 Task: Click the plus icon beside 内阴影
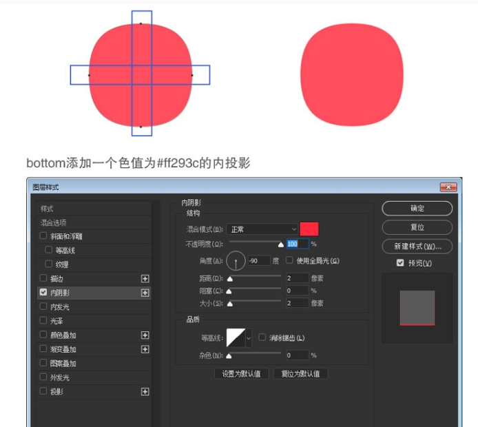[x=145, y=293]
